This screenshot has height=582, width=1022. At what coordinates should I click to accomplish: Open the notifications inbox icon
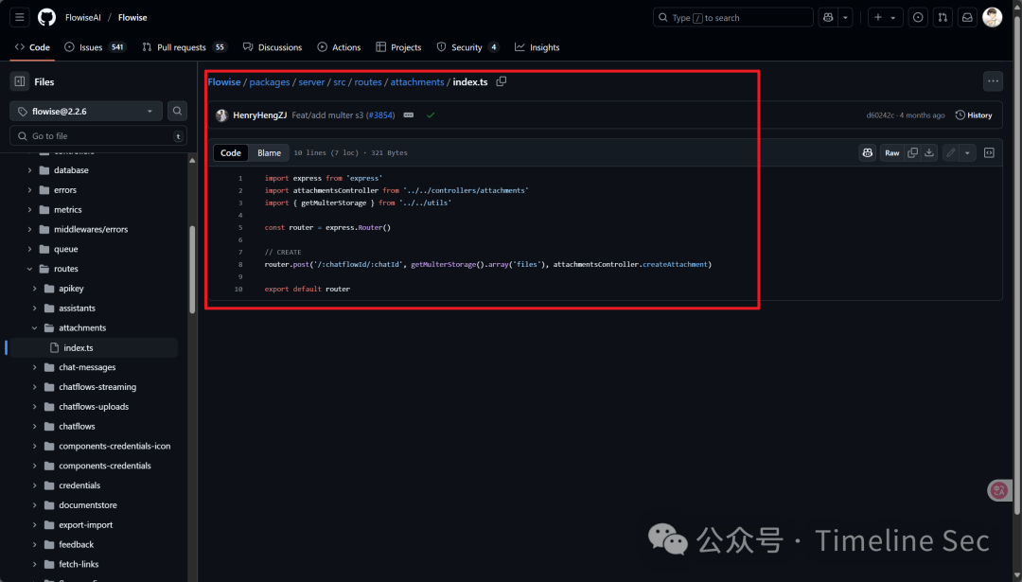click(x=967, y=18)
